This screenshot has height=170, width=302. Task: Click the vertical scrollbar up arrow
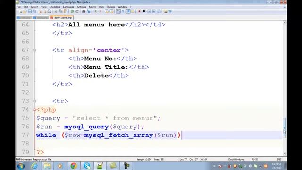click(285, 23)
